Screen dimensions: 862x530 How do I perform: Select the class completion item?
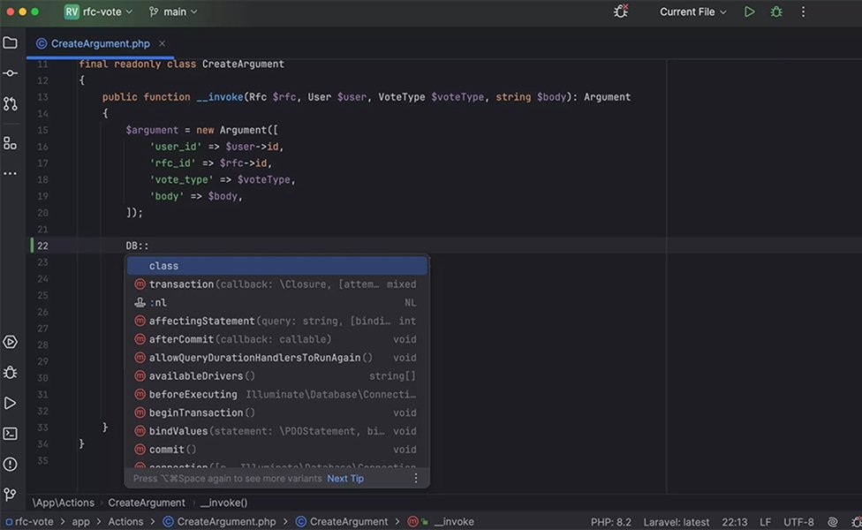tap(277, 266)
